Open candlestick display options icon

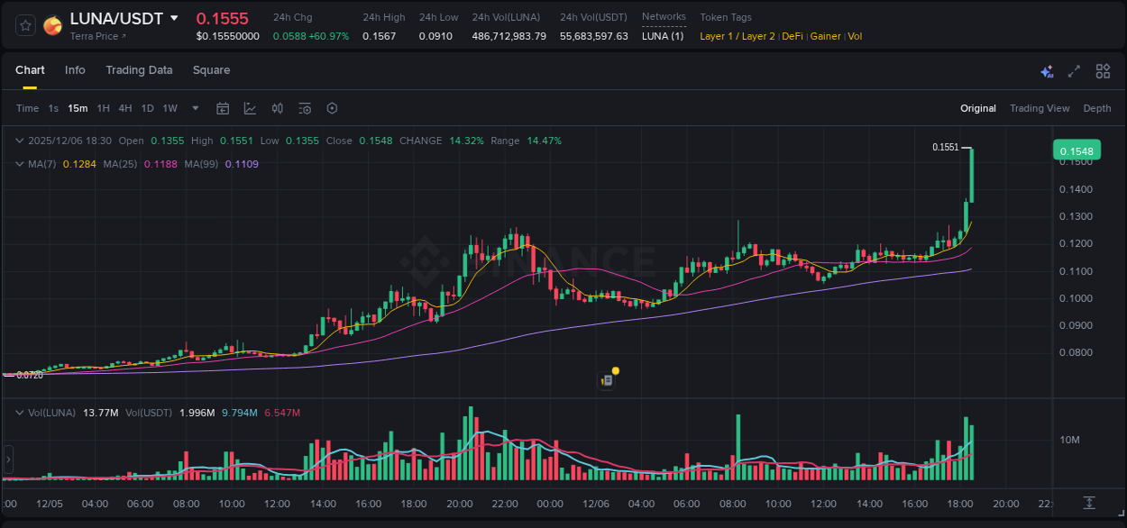(277, 108)
